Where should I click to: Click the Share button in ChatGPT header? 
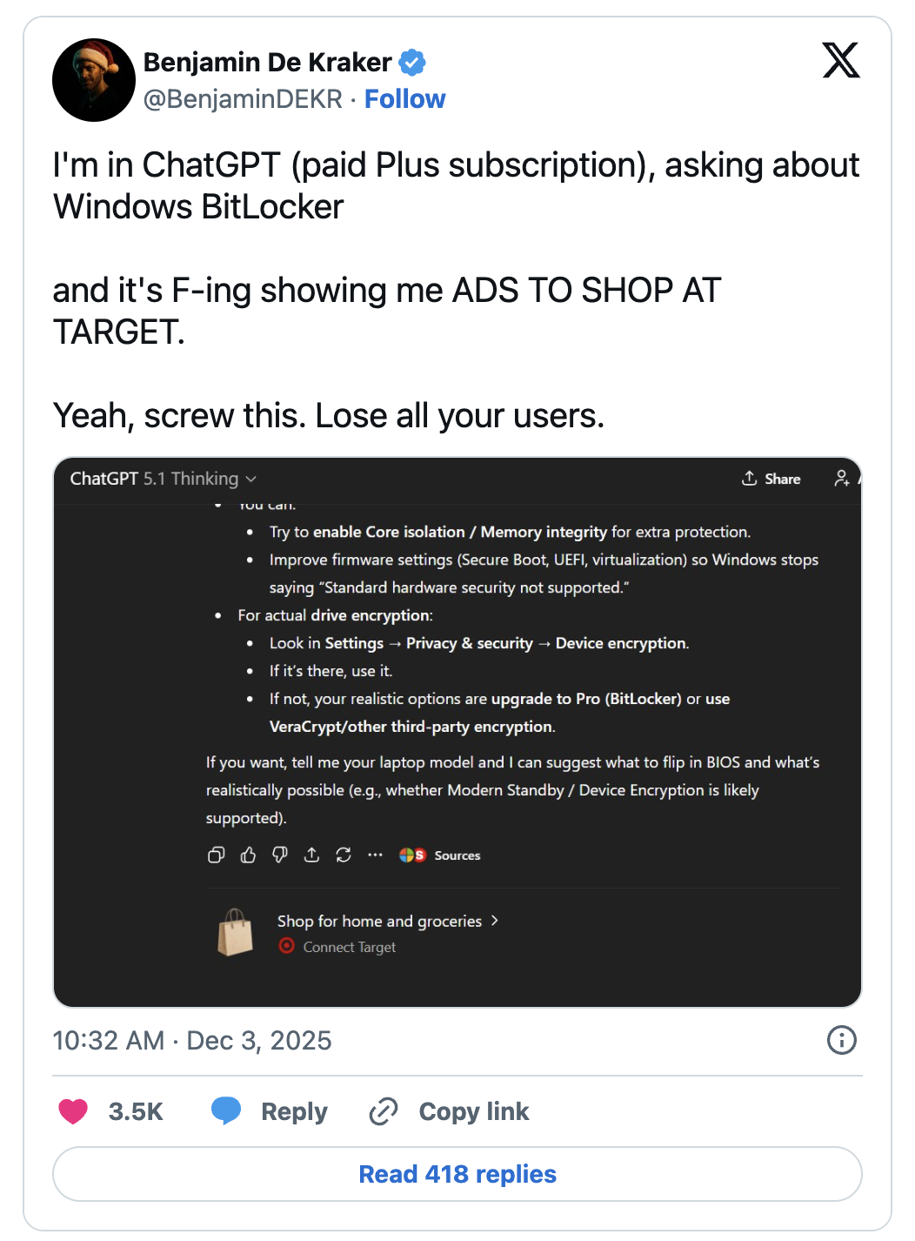(x=771, y=479)
